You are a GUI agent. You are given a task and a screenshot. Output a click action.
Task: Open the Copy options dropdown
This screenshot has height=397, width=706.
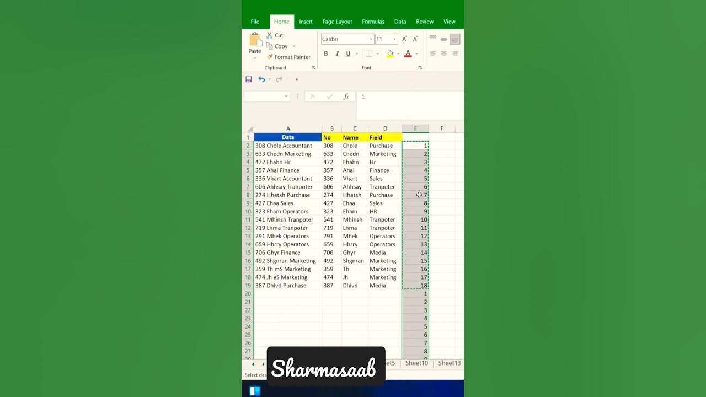294,46
